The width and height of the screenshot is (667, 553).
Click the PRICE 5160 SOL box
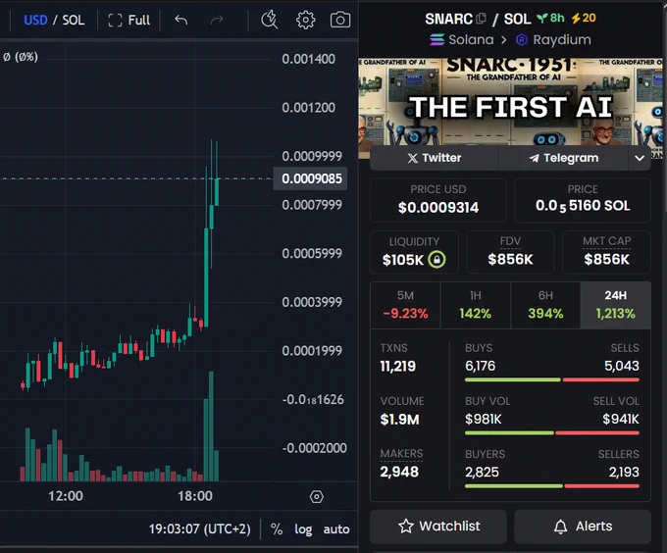583,200
